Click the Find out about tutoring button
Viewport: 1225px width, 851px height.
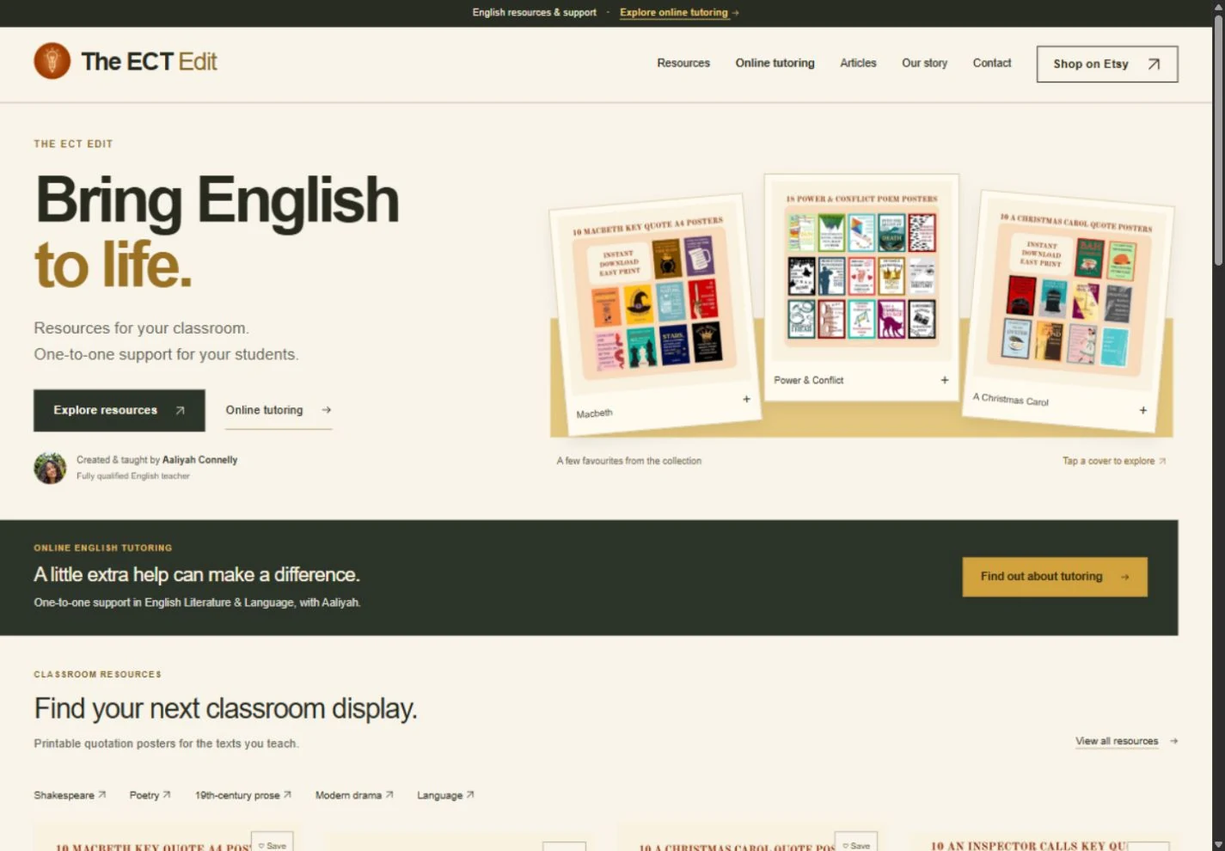1055,577
